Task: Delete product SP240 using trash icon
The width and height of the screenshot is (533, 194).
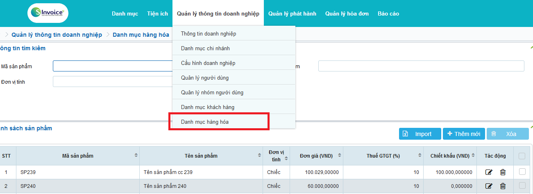Action: pyautogui.click(x=503, y=186)
